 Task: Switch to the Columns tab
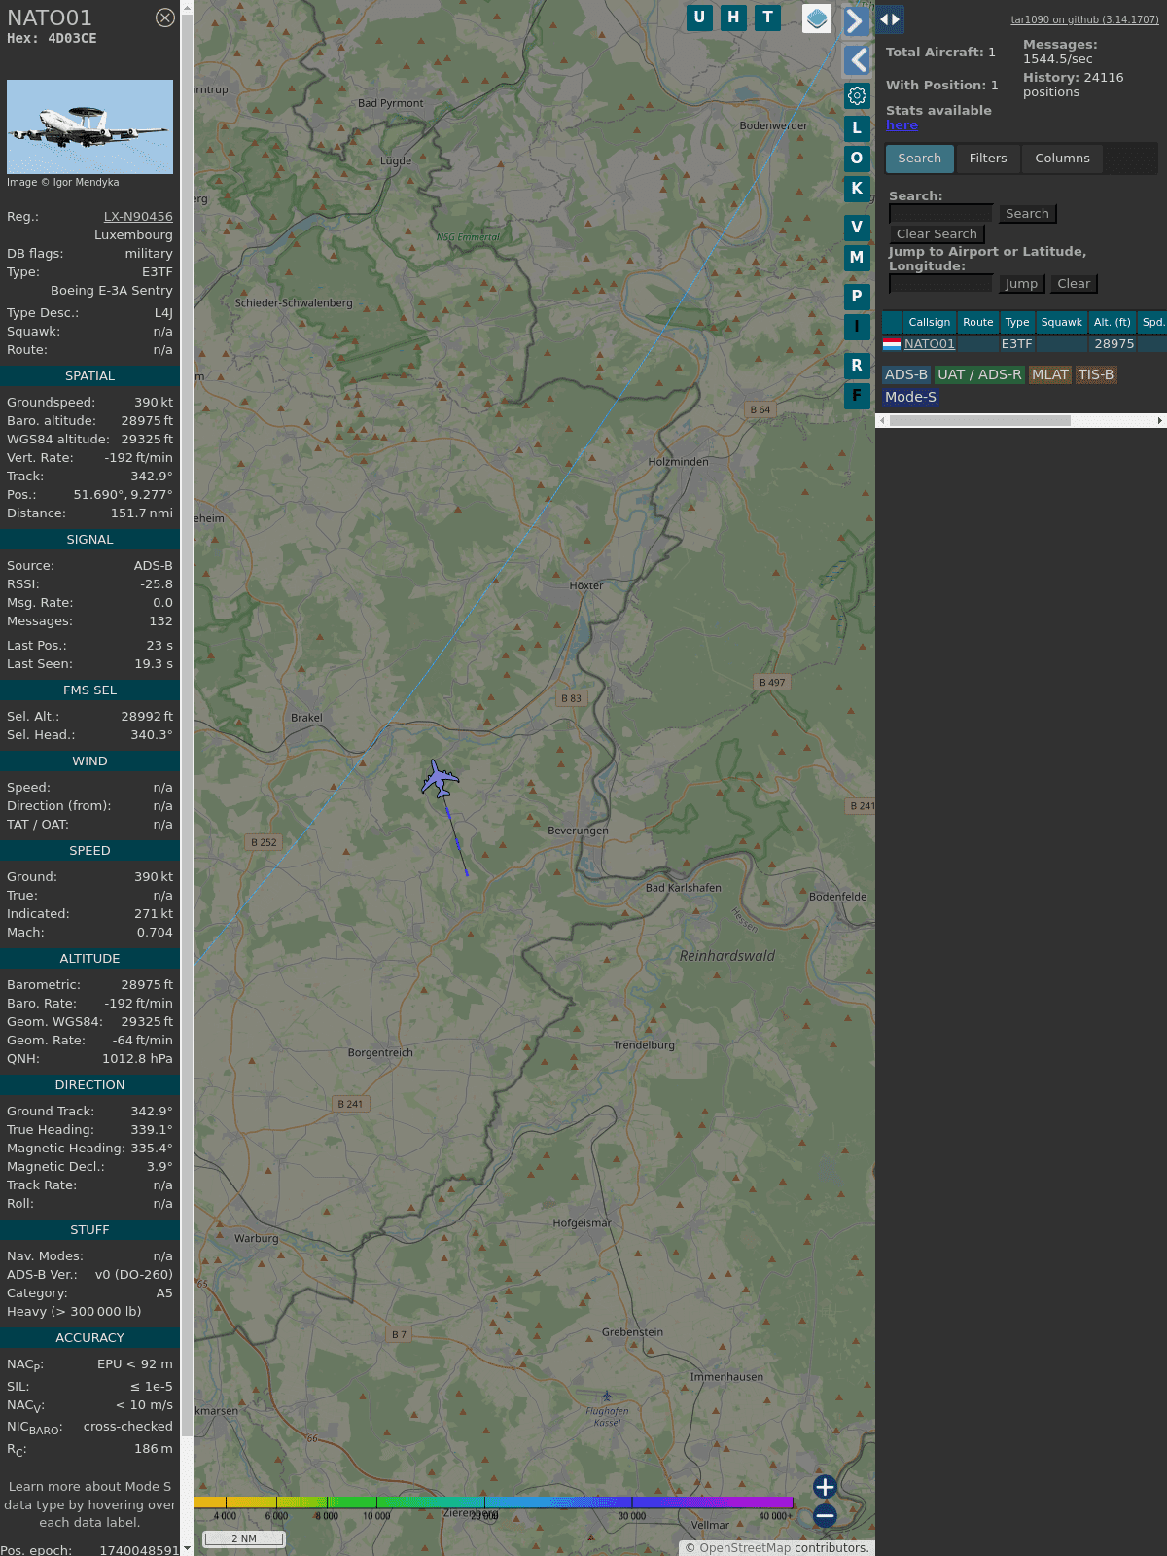tap(1062, 159)
